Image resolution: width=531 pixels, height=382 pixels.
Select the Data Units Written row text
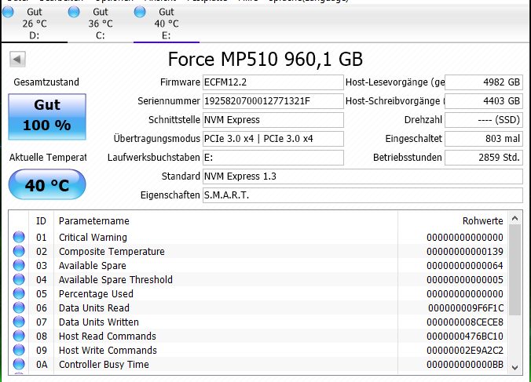[x=99, y=322]
